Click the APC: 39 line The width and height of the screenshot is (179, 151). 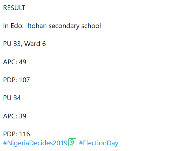tap(15, 116)
